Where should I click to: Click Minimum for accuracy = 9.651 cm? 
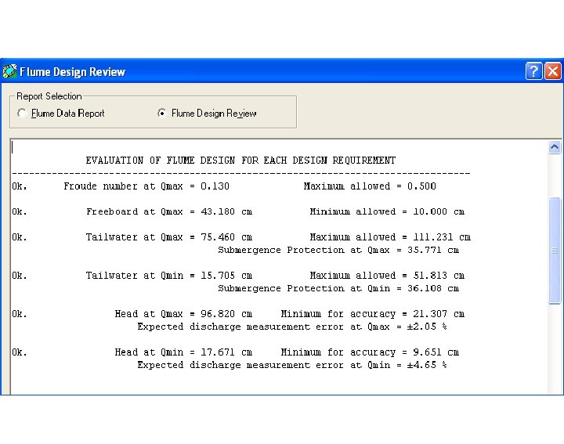(370, 352)
